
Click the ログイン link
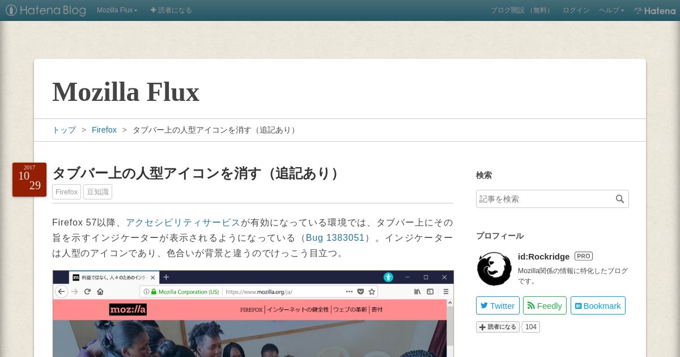(576, 10)
